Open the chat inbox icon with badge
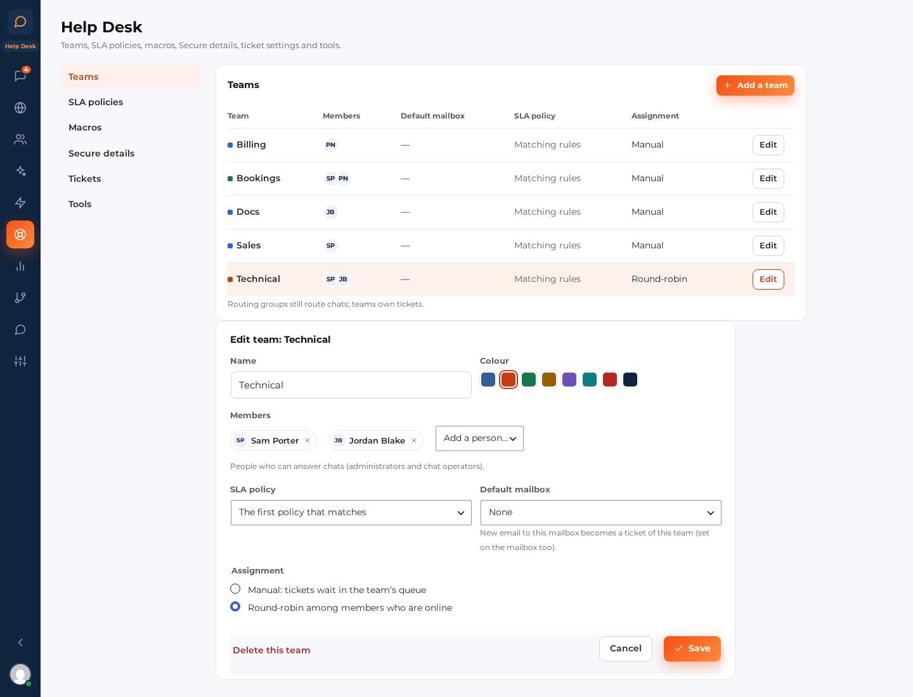Screen dimensions: 913x697 point(20,76)
